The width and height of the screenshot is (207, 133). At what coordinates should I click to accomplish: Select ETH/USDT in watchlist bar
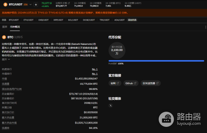coord(29,20)
